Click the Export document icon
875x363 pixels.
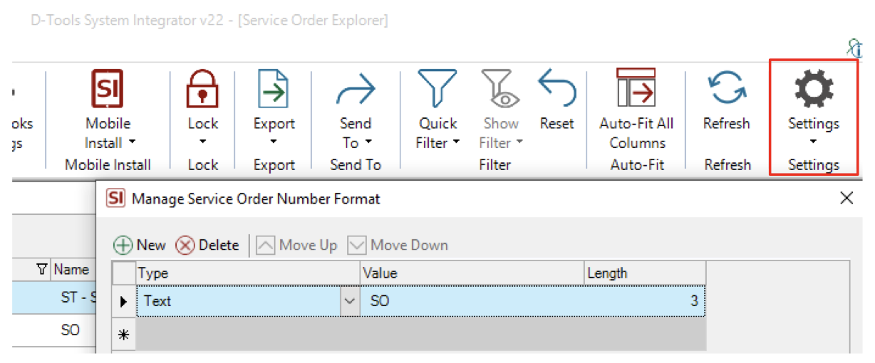(x=274, y=89)
